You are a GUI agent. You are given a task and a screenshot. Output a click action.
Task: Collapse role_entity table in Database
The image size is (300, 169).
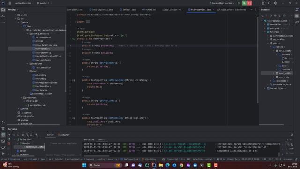click(x=274, y=51)
